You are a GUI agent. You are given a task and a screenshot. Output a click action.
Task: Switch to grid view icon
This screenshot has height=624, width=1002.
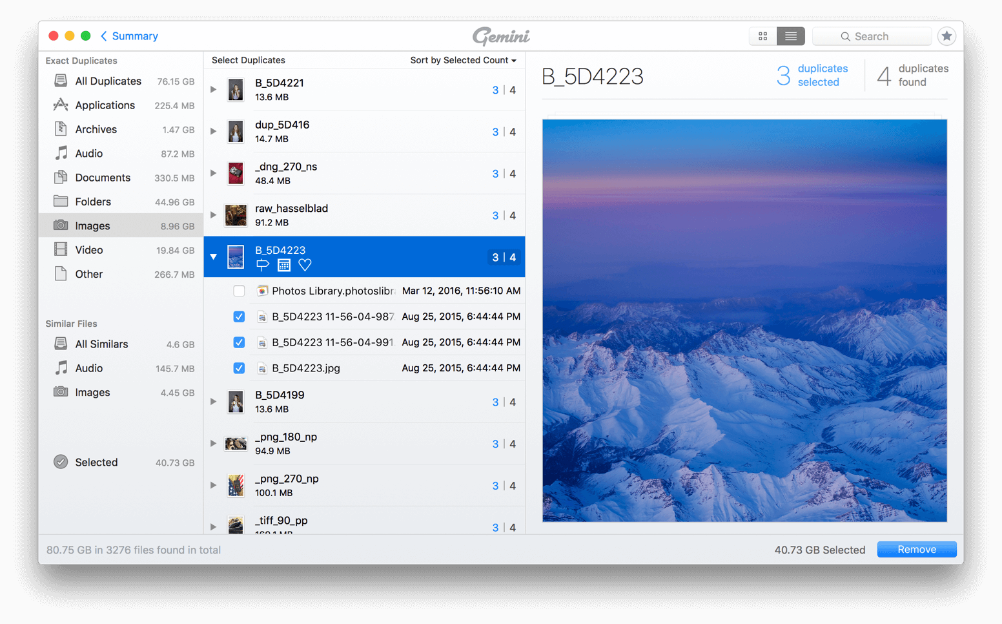pyautogui.click(x=762, y=36)
